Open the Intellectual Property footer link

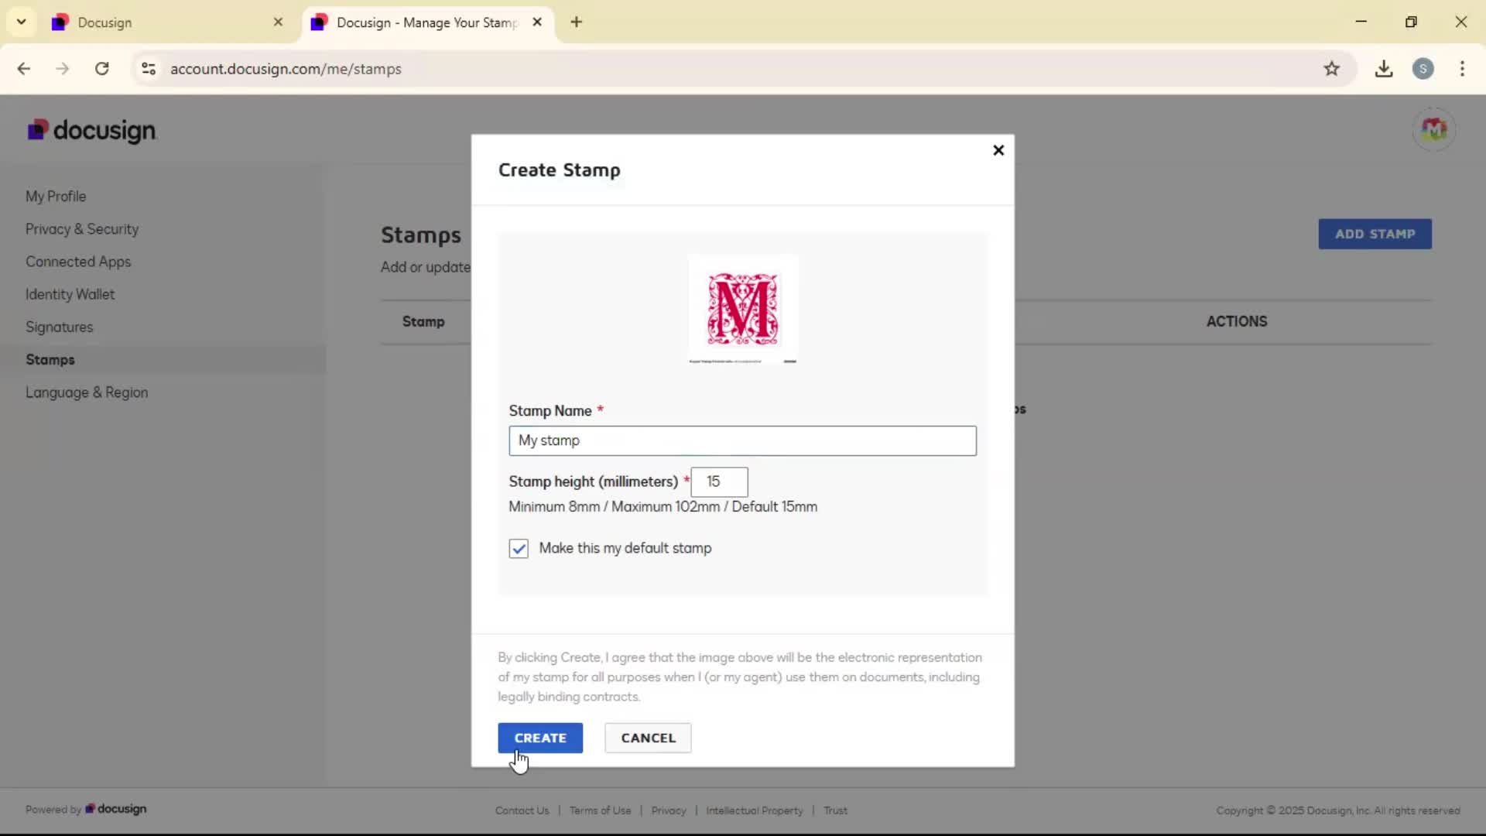pos(755,810)
